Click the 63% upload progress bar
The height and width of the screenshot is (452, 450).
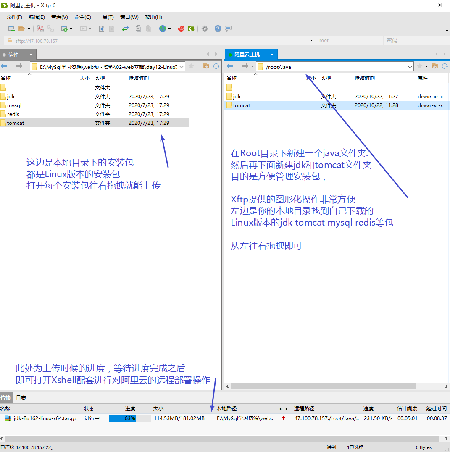[x=130, y=418]
